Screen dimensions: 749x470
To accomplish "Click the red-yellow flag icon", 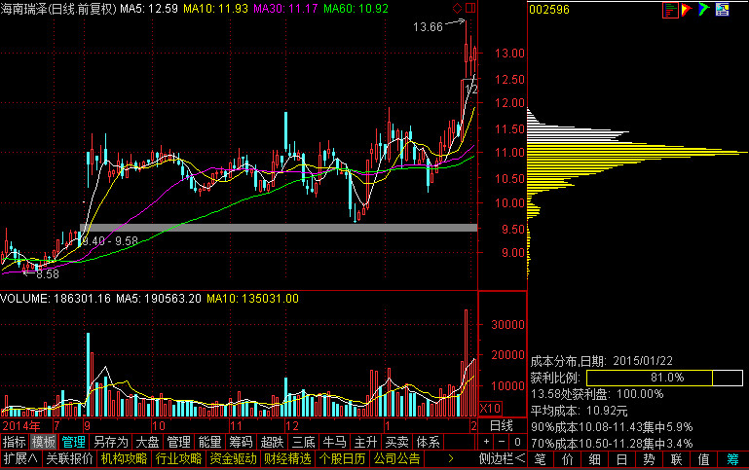I will click(687, 10).
